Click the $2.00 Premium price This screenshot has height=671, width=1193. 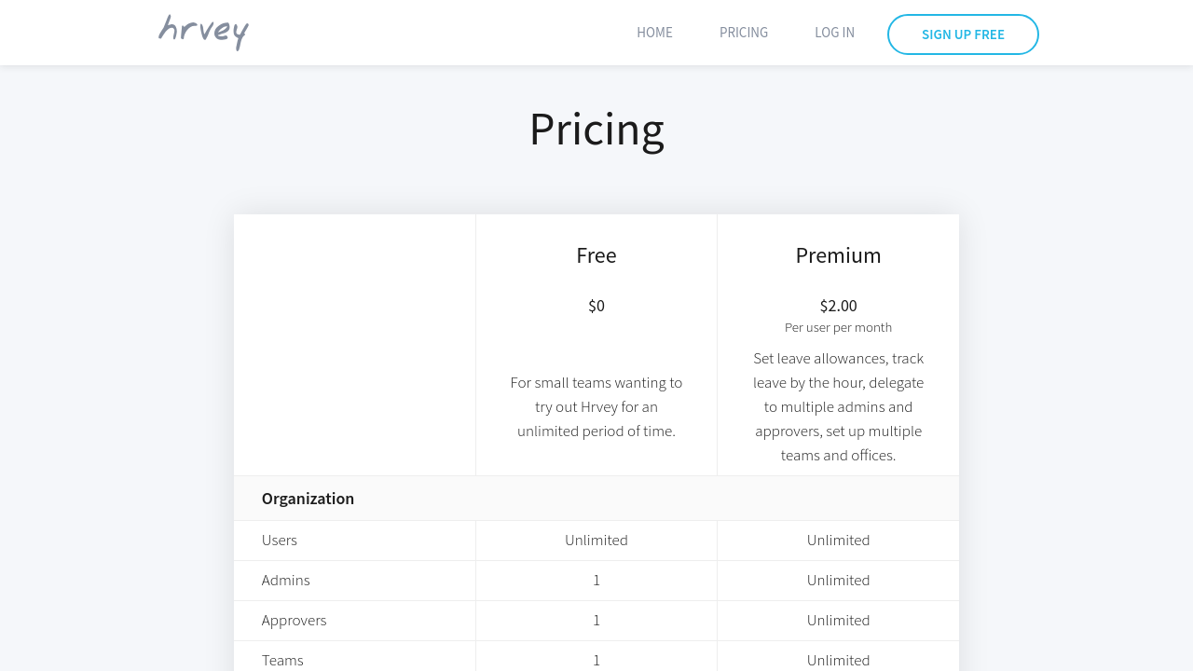[838, 306]
